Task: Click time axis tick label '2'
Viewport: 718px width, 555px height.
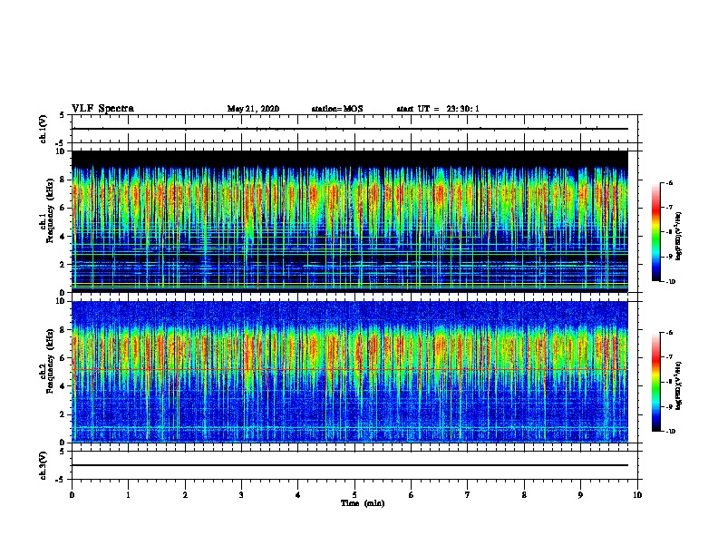Action: pyautogui.click(x=185, y=495)
